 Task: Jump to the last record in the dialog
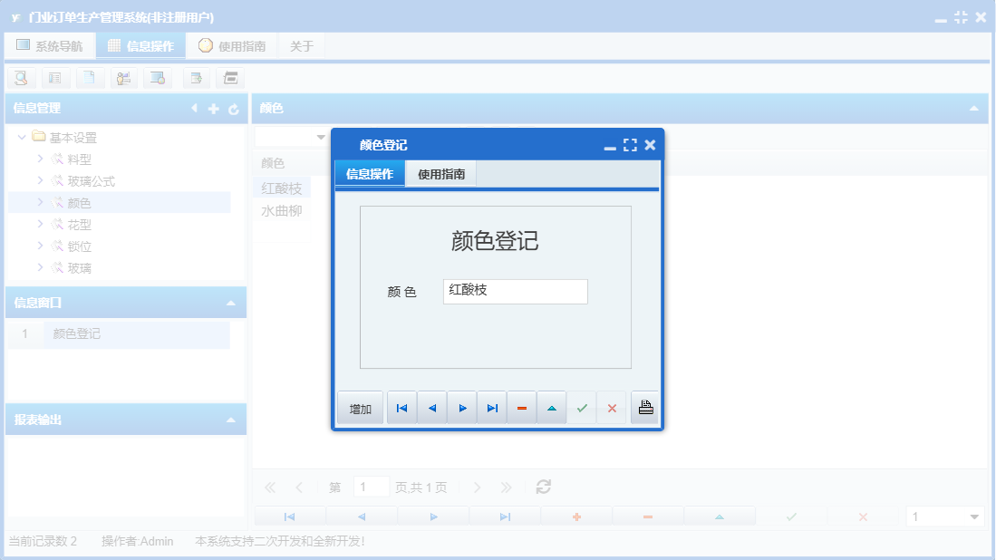(492, 407)
